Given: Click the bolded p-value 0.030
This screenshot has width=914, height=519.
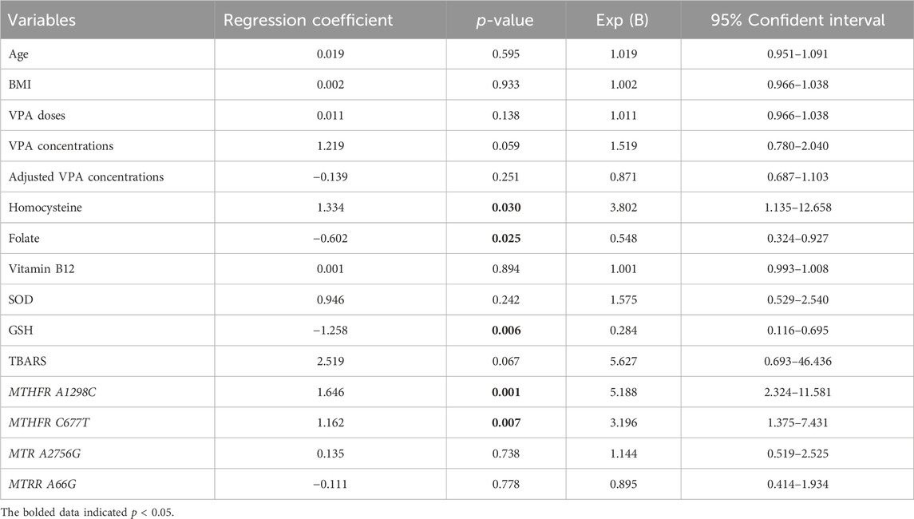Looking at the screenshot, I should coord(506,208).
